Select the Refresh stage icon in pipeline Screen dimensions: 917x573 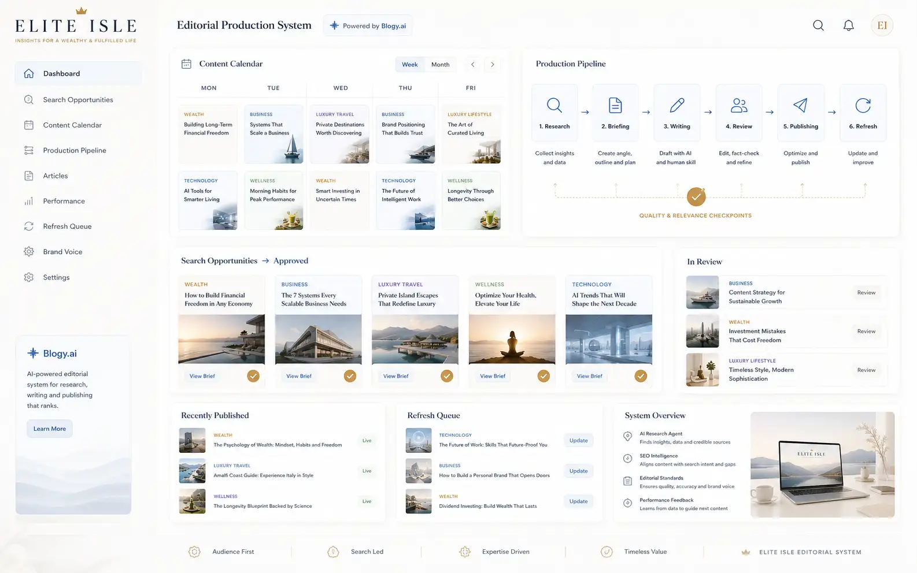point(863,105)
